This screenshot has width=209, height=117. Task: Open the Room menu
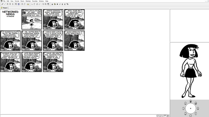23,1
